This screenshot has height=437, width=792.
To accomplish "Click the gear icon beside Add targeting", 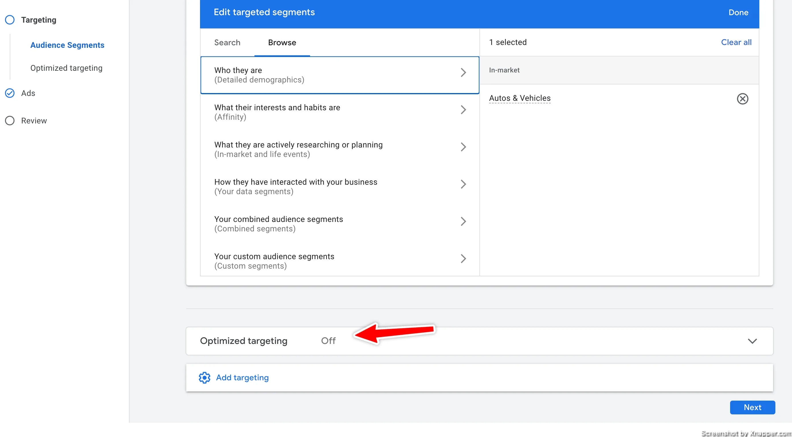I will (x=205, y=378).
